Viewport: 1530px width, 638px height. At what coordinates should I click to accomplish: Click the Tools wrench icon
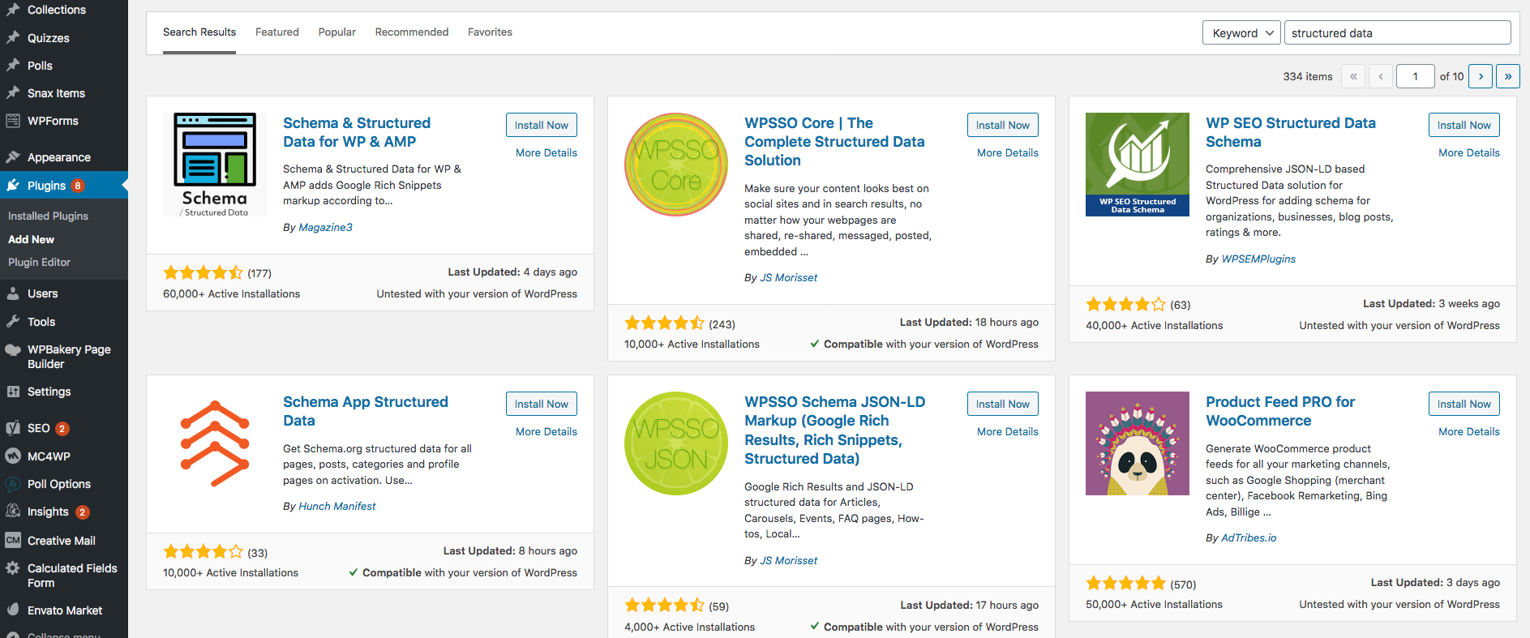pos(13,322)
